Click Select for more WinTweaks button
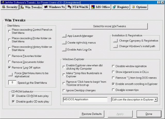The width and height of the screenshot is (165, 119). pos(110,26)
